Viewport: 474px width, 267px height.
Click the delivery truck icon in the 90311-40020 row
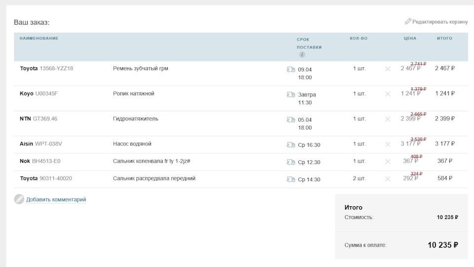tap(291, 179)
